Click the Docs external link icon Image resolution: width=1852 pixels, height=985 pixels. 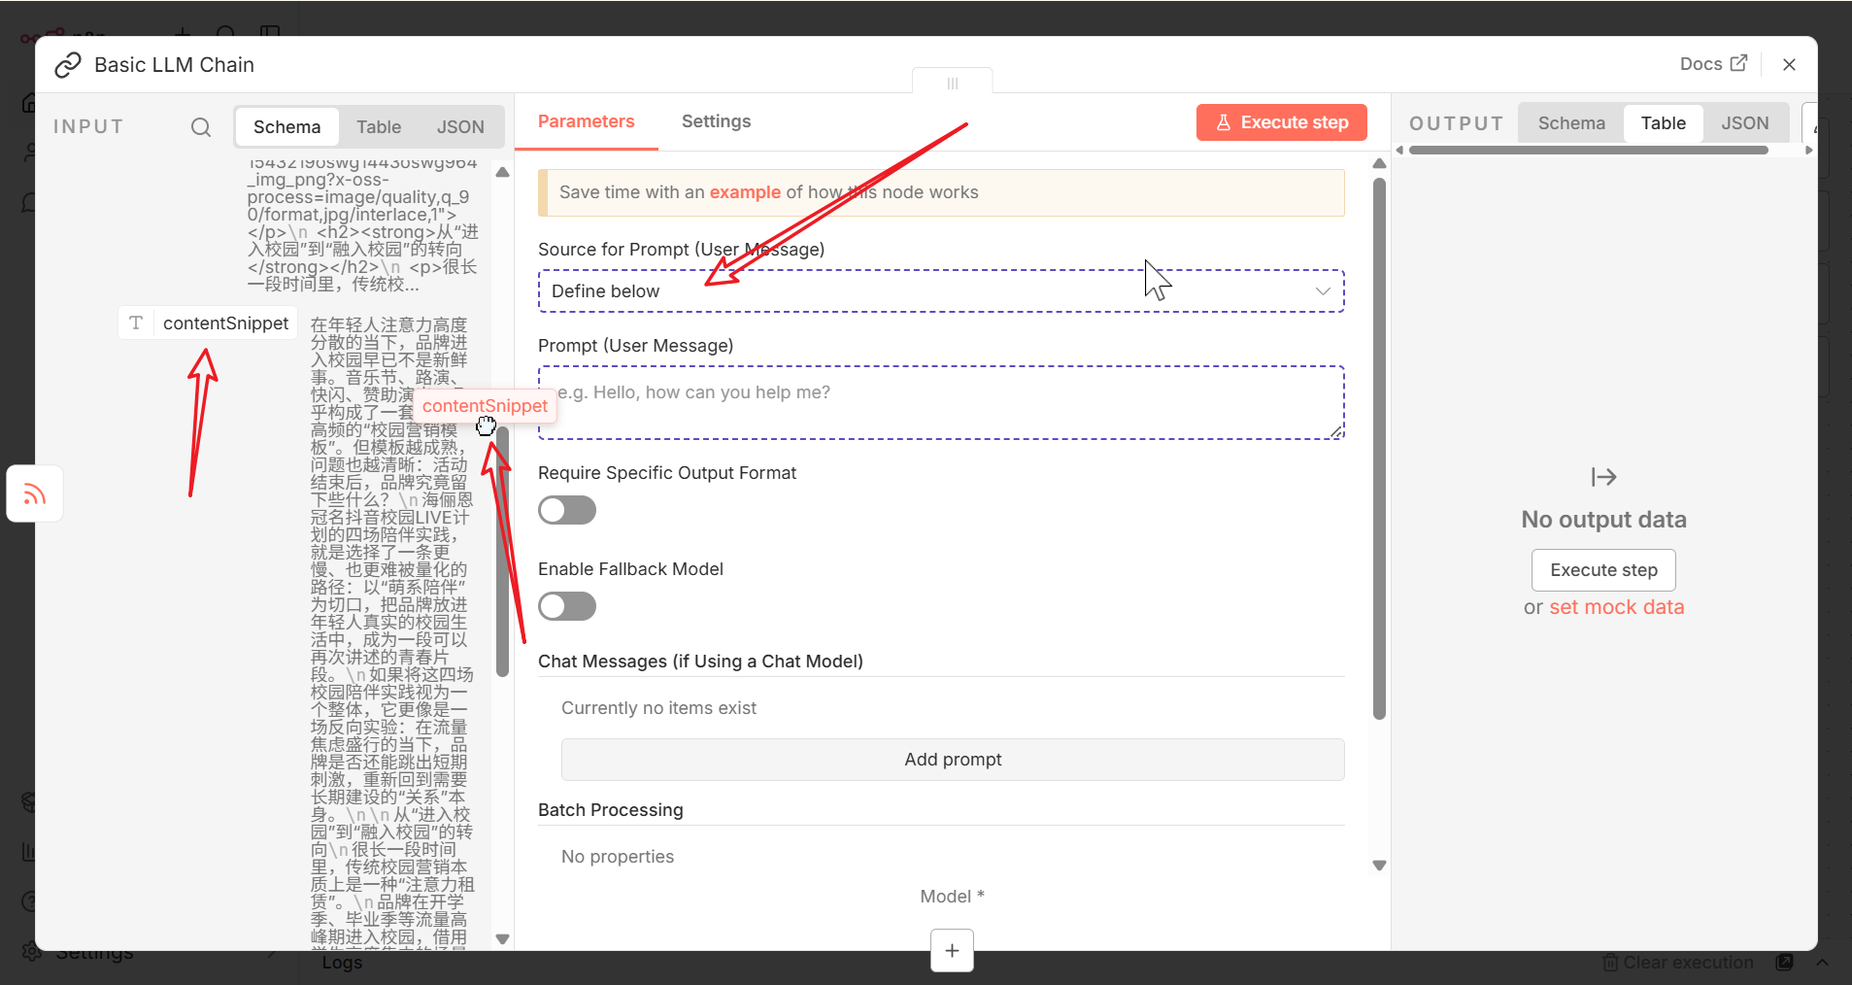click(1738, 63)
